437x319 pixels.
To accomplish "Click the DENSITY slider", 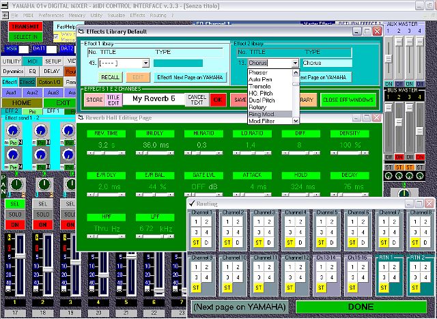I will tap(350, 153).
